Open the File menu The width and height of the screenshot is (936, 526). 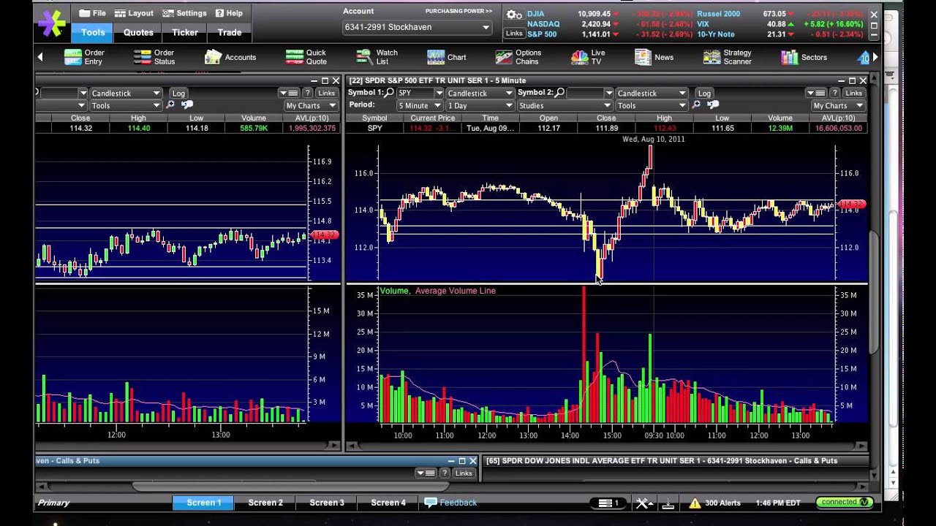click(92, 13)
